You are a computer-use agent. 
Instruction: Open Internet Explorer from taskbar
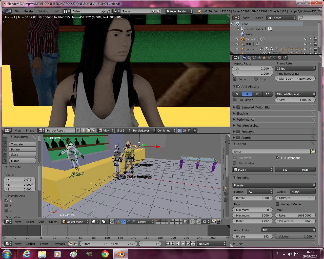coord(27,254)
